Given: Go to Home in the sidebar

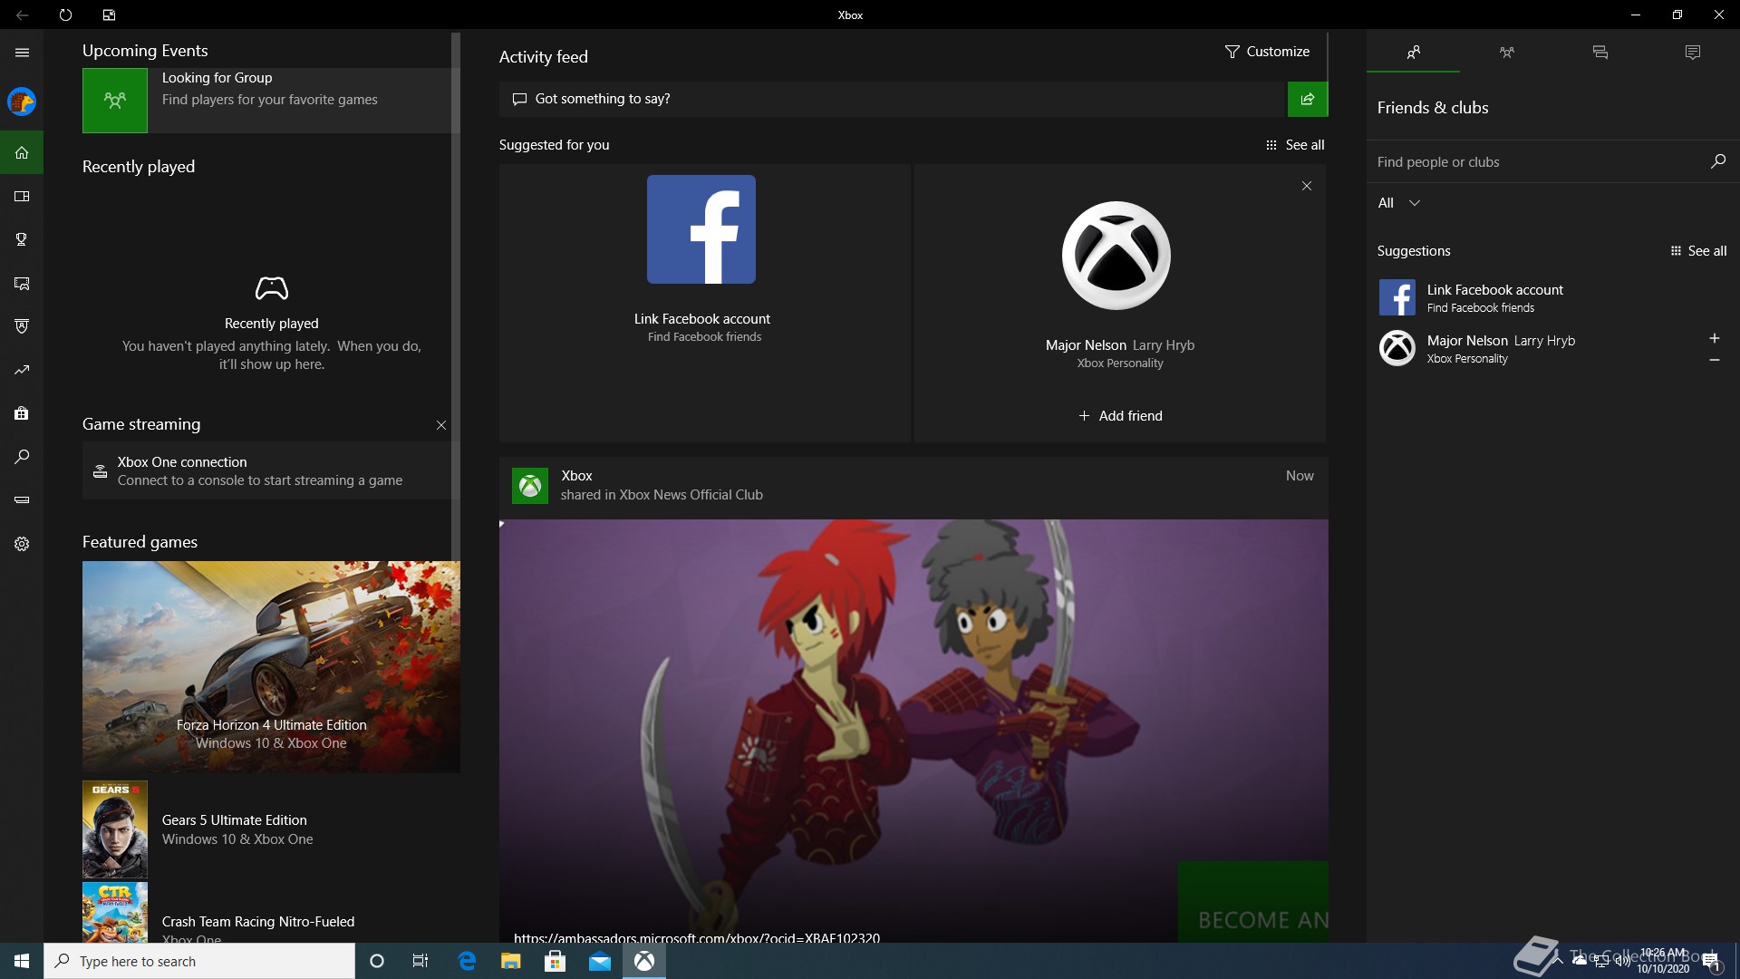Looking at the screenshot, I should [x=22, y=152].
